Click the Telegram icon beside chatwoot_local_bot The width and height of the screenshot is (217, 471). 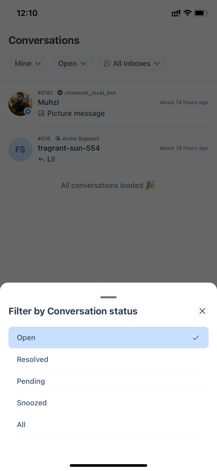(x=60, y=93)
